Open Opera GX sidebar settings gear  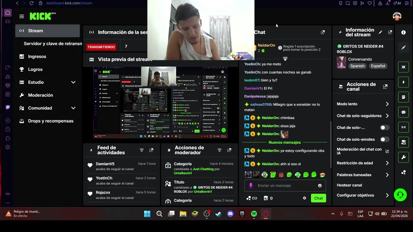pyautogui.click(x=8, y=147)
